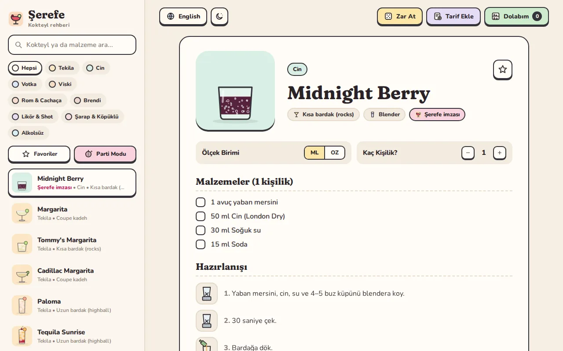Screen dimensions: 563x351
Task: Switch measurement unit to OZ
Action: click(x=335, y=153)
